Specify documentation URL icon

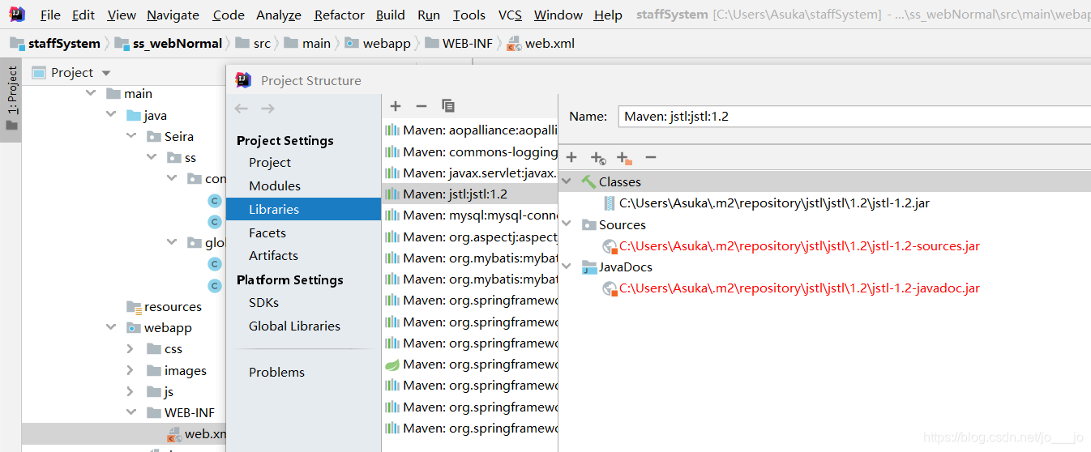pyautogui.click(x=598, y=158)
